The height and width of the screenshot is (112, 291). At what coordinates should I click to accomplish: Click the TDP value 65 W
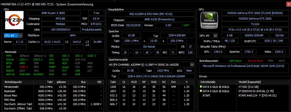96,19
